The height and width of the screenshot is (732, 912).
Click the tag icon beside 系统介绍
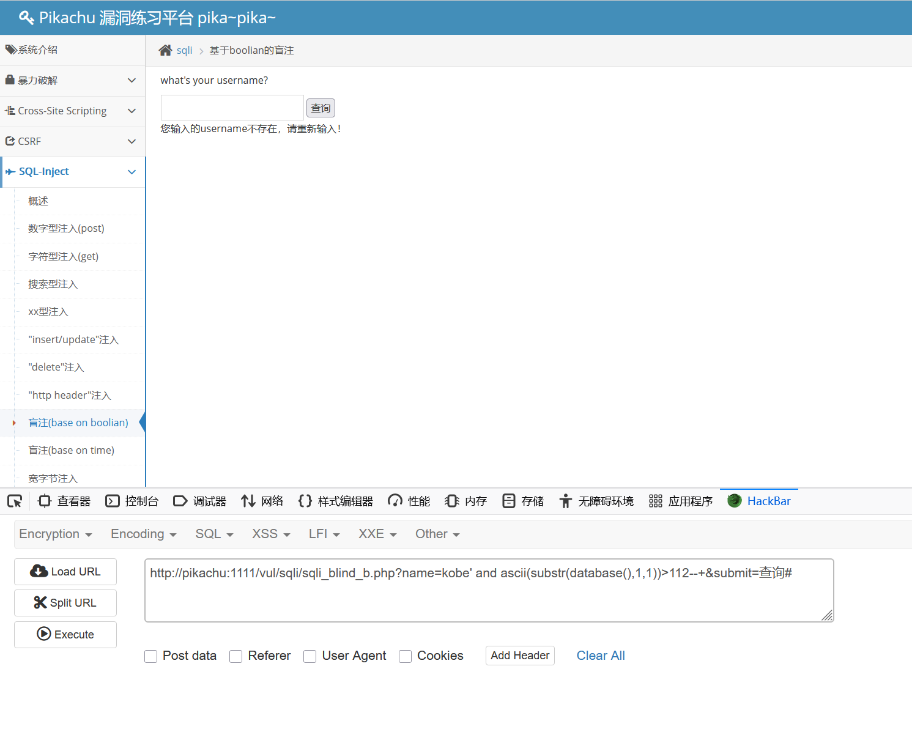[11, 50]
